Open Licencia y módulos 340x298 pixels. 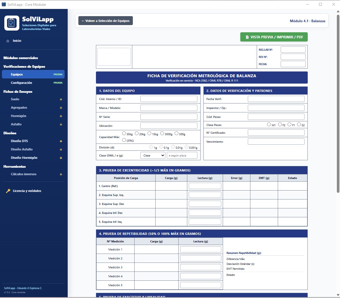[33, 191]
